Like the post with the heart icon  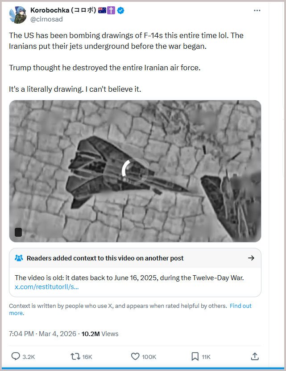click(x=135, y=356)
